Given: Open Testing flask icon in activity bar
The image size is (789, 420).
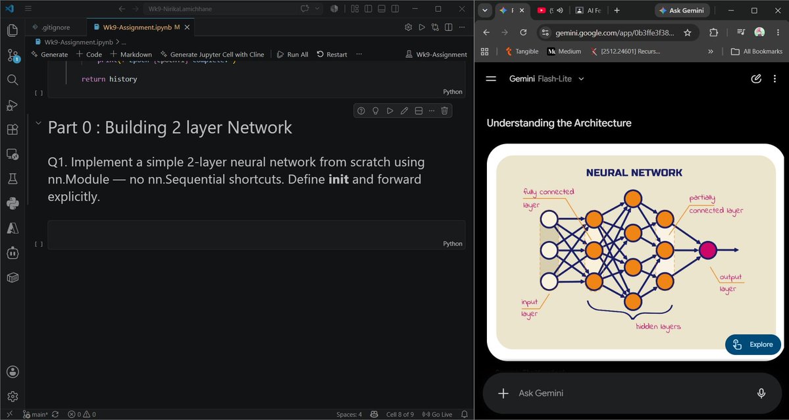Looking at the screenshot, I should point(13,179).
